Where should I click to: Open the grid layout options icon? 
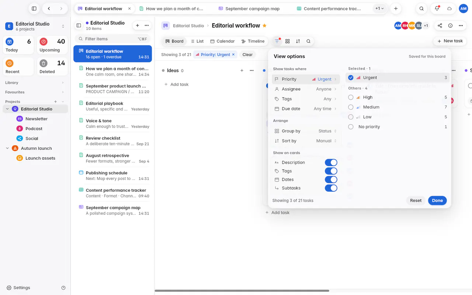pos(288,41)
